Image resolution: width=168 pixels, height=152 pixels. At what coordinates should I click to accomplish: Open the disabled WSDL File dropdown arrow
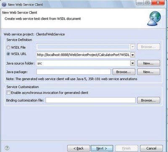133,47
